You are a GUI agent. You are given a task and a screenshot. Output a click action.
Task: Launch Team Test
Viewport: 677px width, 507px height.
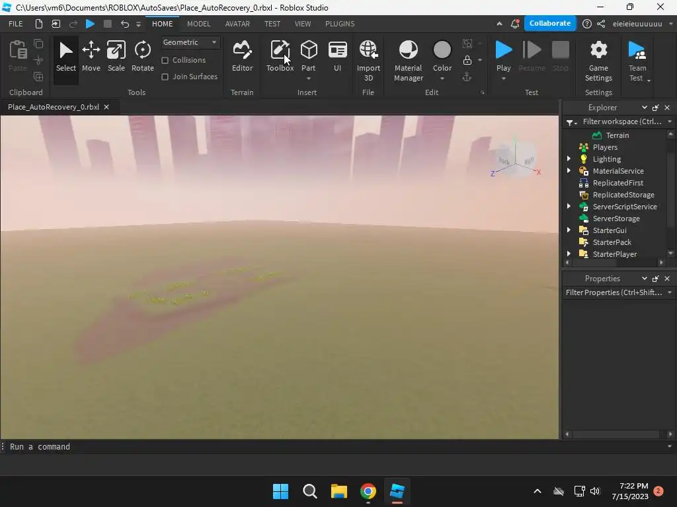pyautogui.click(x=637, y=60)
